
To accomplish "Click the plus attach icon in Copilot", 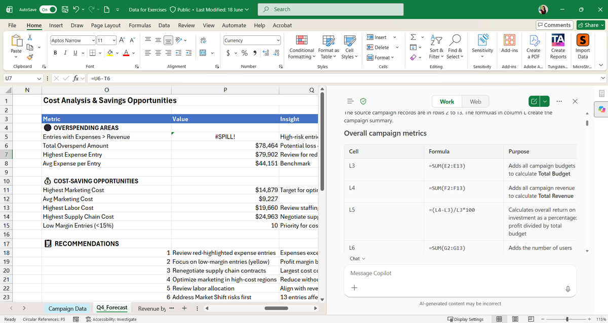I will 354,288.
